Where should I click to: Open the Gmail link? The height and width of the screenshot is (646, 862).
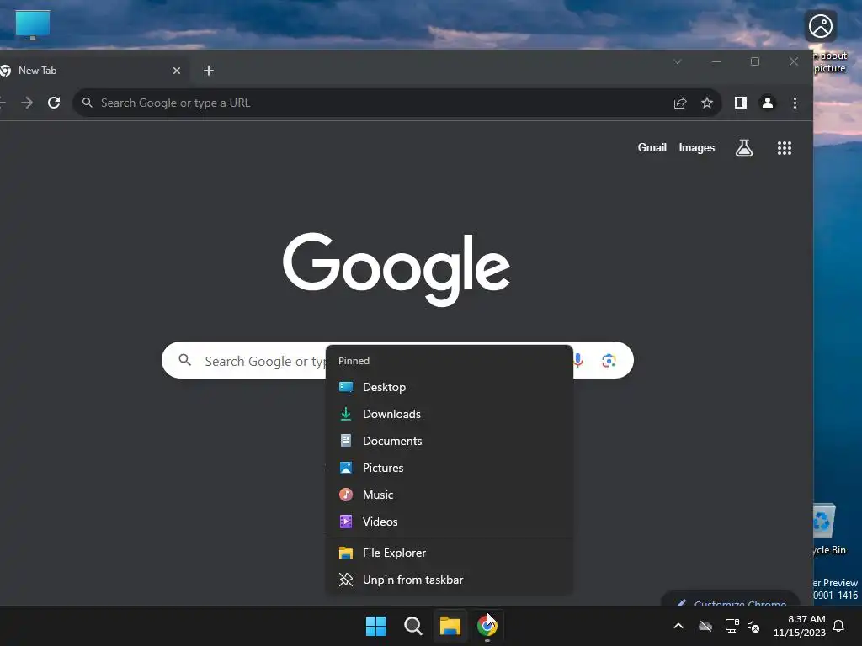point(652,148)
